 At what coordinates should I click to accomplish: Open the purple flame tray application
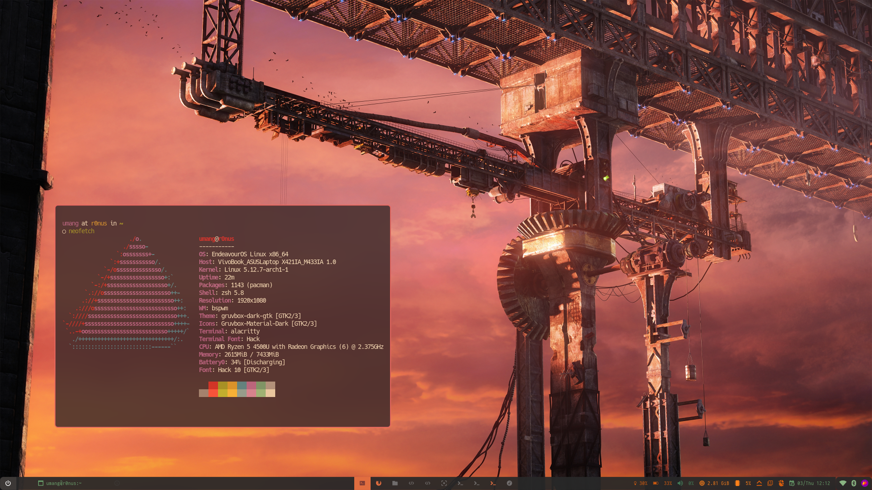[864, 483]
